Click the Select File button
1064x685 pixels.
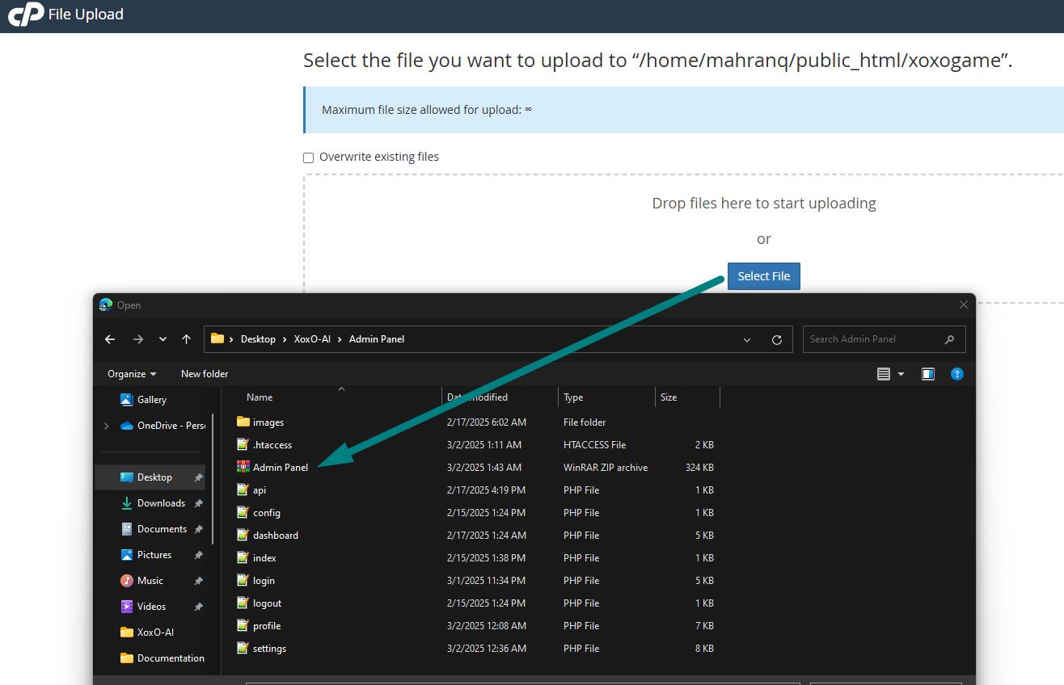pos(763,276)
